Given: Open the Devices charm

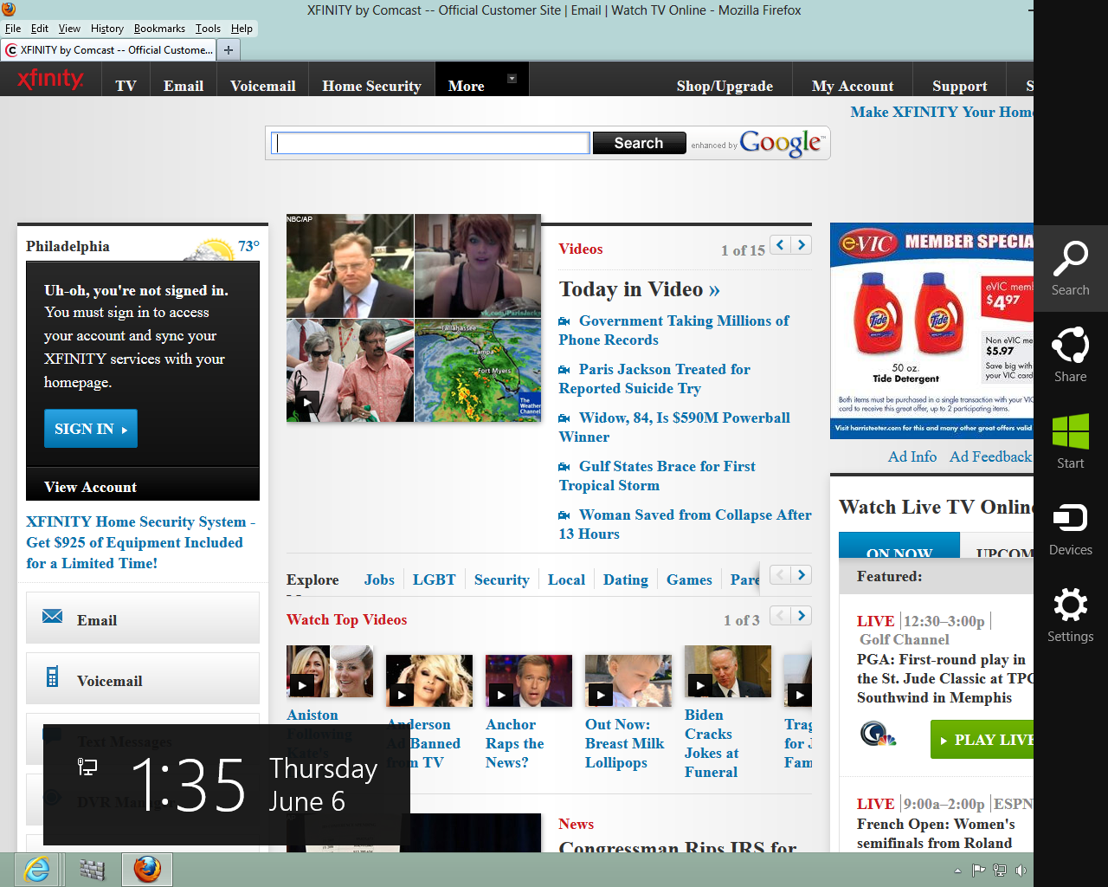Looking at the screenshot, I should pos(1070,528).
